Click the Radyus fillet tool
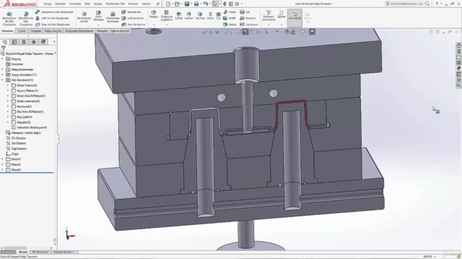The width and height of the screenshot is (462, 259). 154,14
